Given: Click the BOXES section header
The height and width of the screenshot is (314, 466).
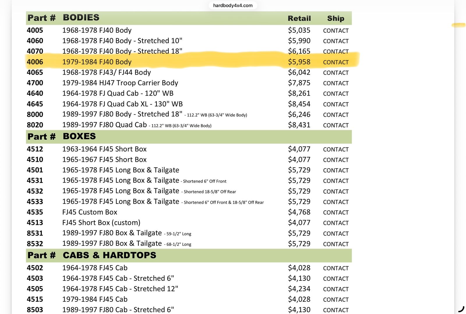Looking at the screenshot, I should tap(79, 136).
